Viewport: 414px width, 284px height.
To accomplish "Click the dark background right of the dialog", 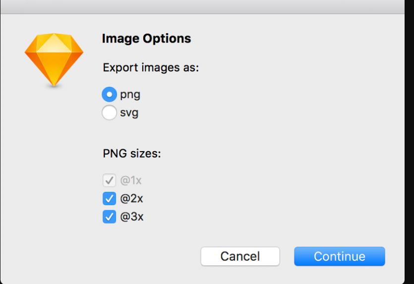I will [409, 142].
